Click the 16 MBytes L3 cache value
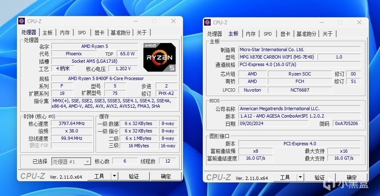 click(x=138, y=146)
